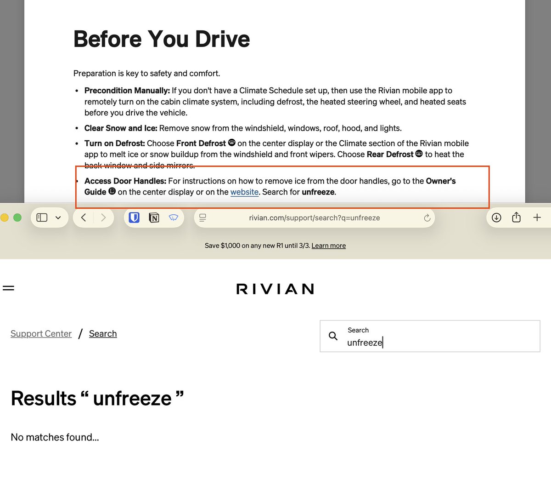The height and width of the screenshot is (498, 551).
Task: Click the Clear Snow and Ice bullet
Action: tap(243, 128)
